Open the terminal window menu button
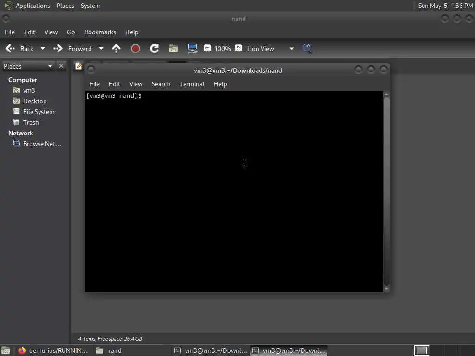The height and width of the screenshot is (356, 475). (x=90, y=70)
